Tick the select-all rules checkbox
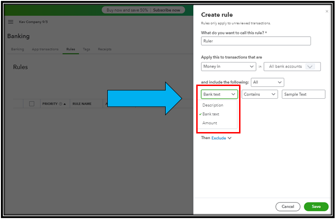336x219 pixels. 32,104
